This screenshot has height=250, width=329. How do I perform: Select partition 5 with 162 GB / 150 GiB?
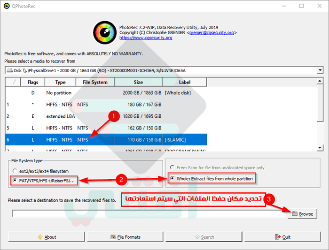point(106,128)
